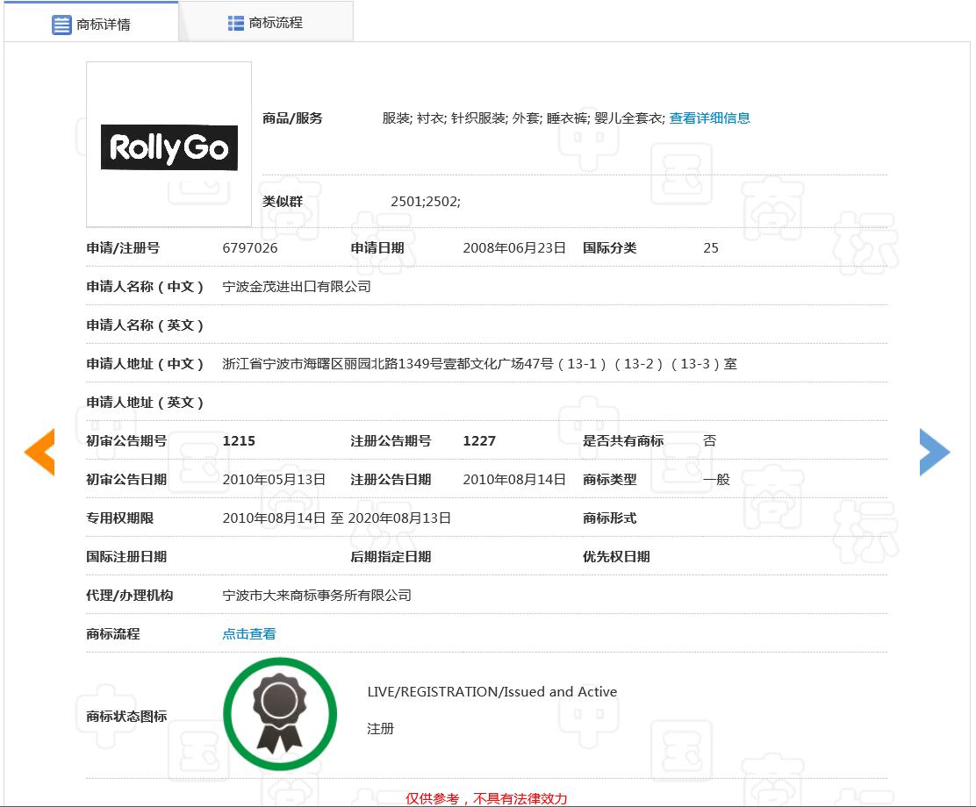Click the 是否共有商标 label
976x807 pixels.
tap(623, 441)
